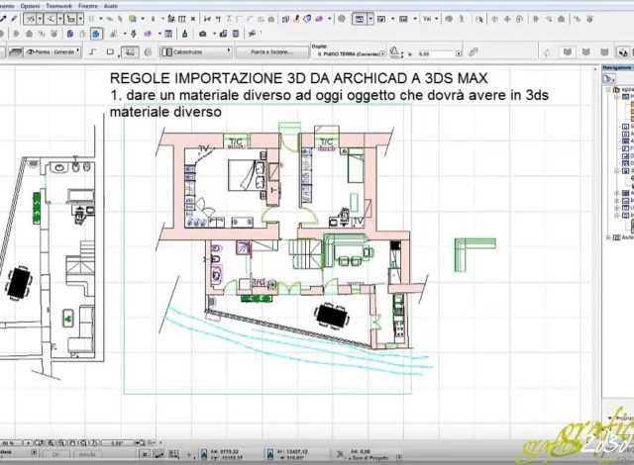Open the Finestre menu

pos(89,5)
